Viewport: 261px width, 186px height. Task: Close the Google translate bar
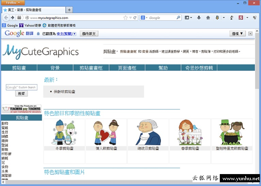coord(250,34)
